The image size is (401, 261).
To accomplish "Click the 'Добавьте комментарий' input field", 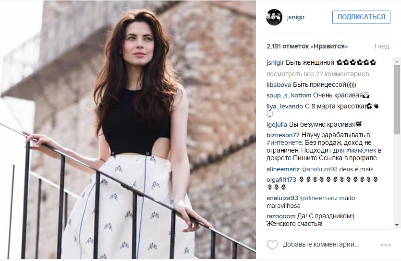I will pos(321,244).
